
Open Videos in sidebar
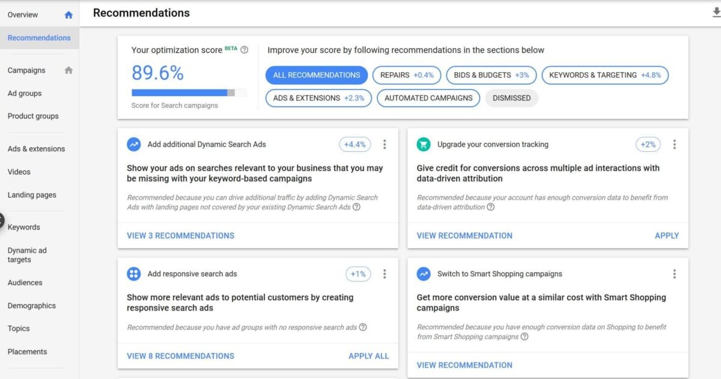[19, 172]
